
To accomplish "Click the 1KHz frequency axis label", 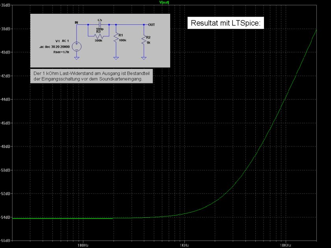I will tap(184, 245).
